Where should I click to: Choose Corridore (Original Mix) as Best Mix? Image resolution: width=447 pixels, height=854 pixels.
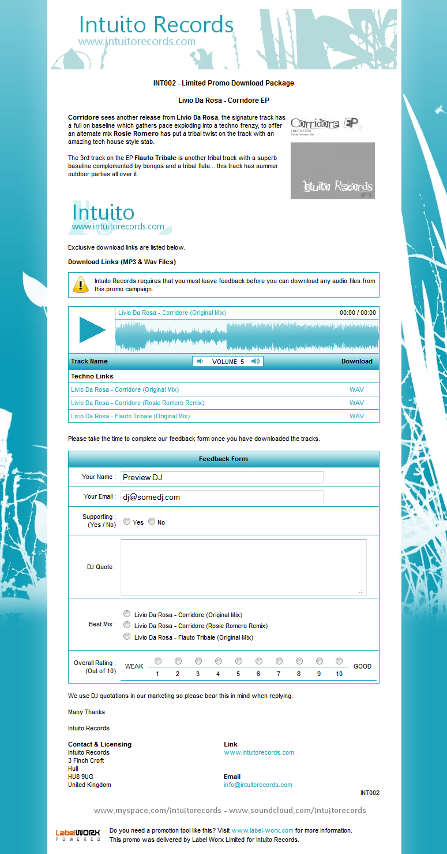(x=127, y=614)
